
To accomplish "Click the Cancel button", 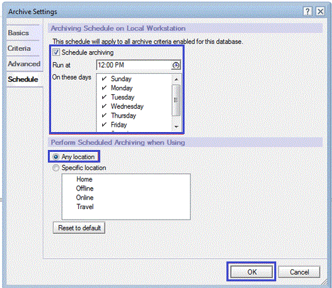I will (299, 272).
